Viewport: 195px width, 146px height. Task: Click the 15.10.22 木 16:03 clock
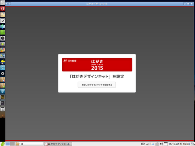[x=179, y=144]
